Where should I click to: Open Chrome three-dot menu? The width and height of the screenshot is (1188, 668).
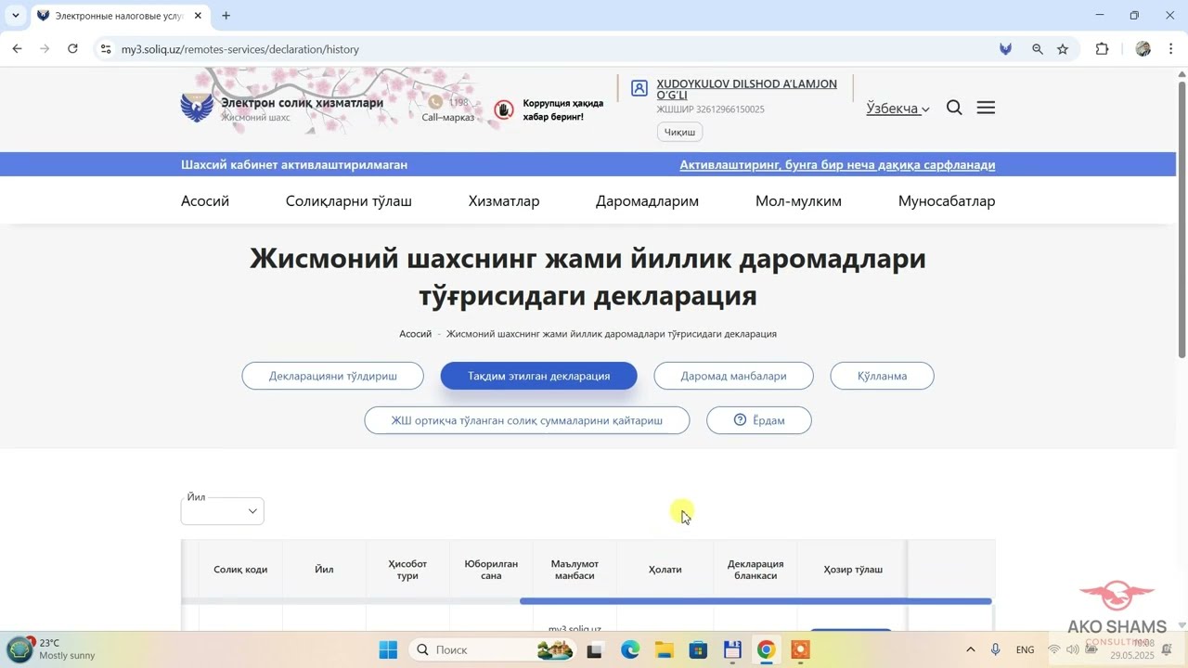click(x=1170, y=49)
